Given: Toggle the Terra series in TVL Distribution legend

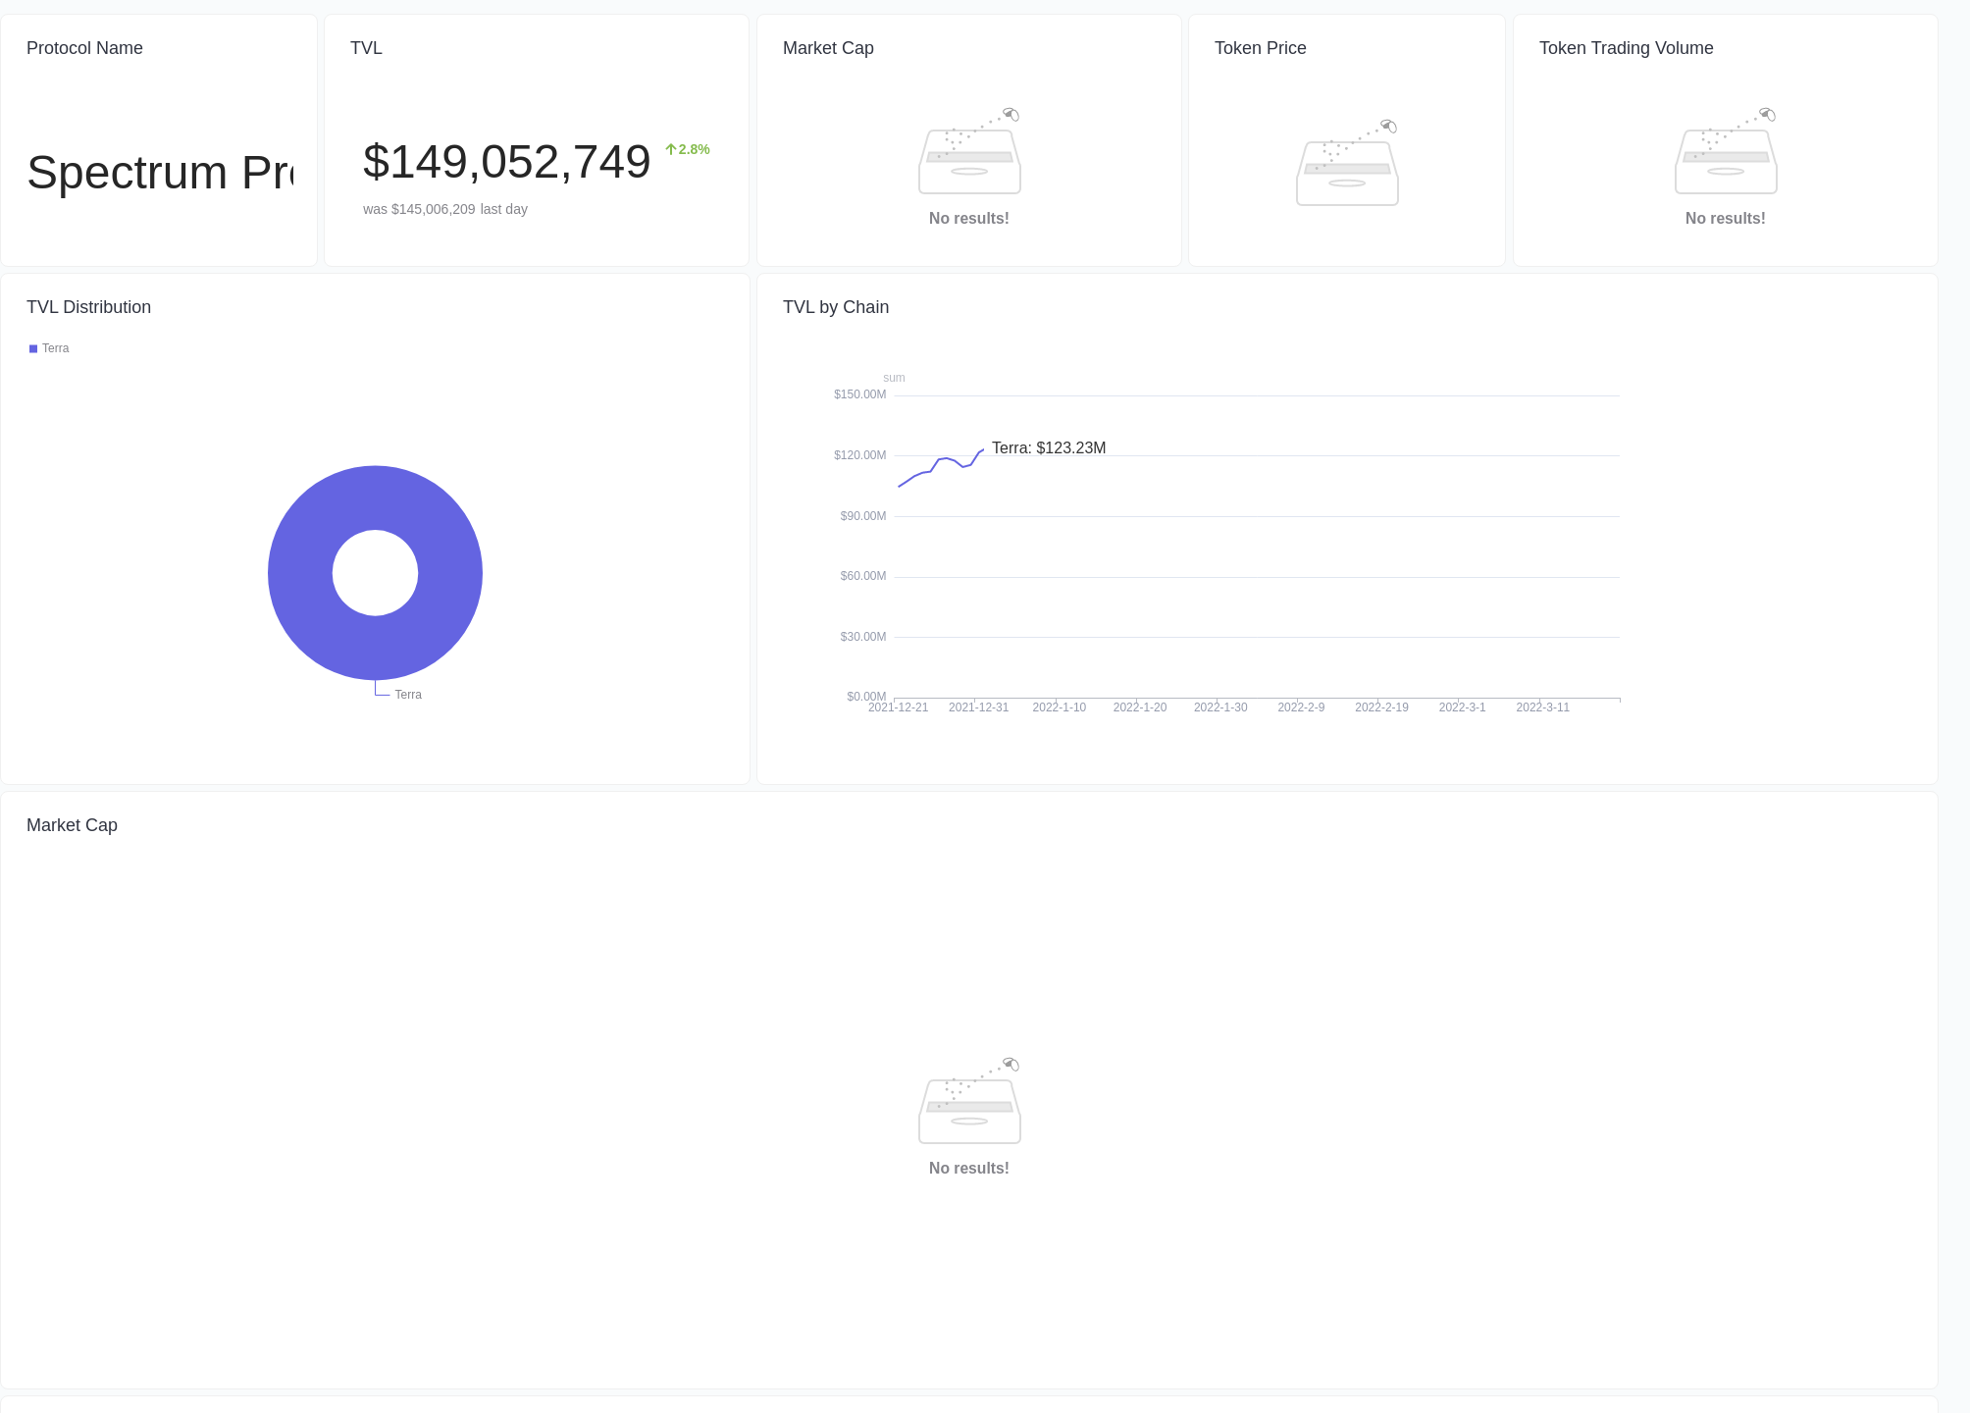Looking at the screenshot, I should point(48,348).
